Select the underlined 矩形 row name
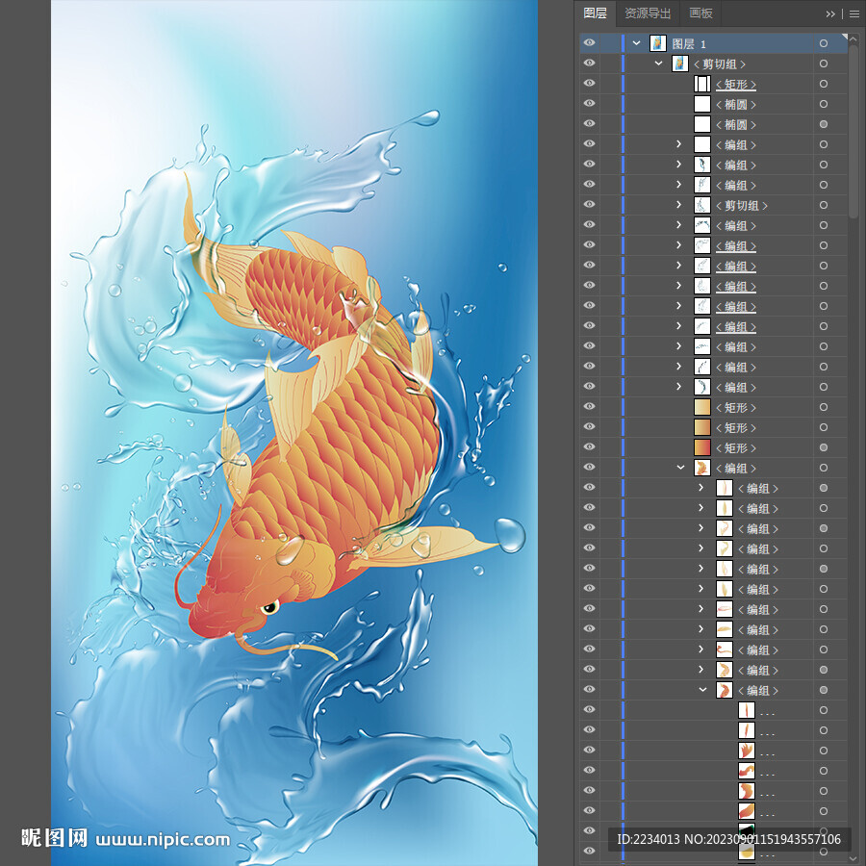This screenshot has width=866, height=866. (736, 84)
